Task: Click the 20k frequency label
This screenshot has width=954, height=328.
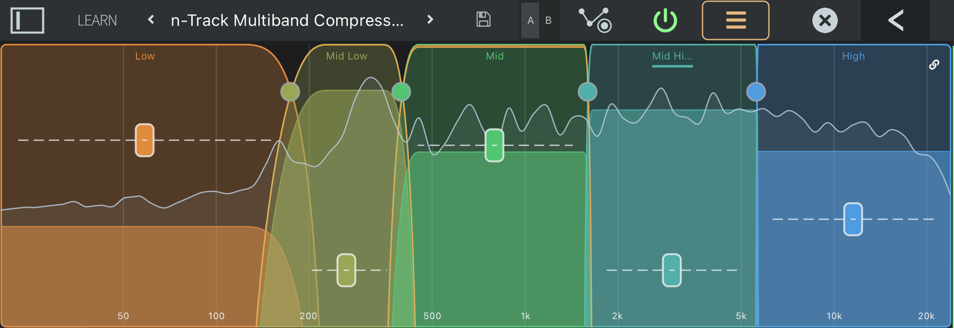Action: [x=926, y=316]
